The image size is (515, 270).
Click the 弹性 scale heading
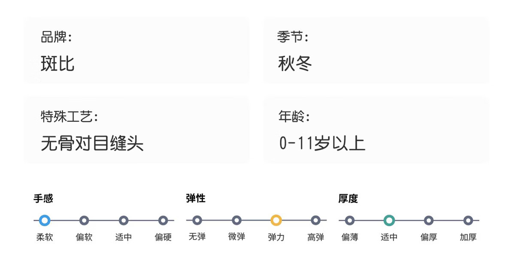[196, 198]
